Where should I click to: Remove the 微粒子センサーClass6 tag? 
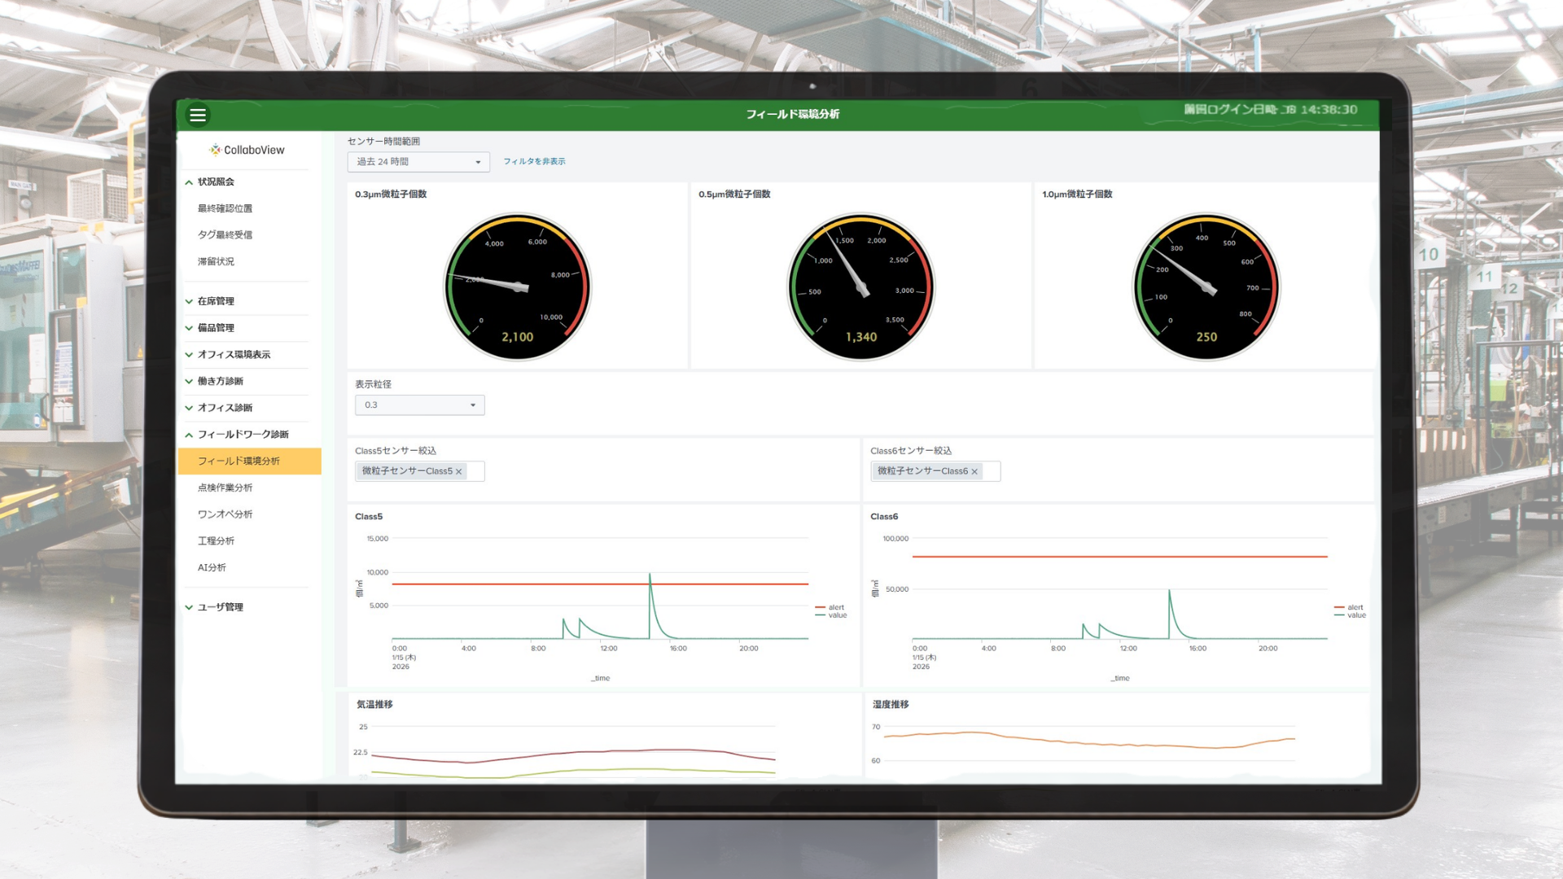[974, 471]
